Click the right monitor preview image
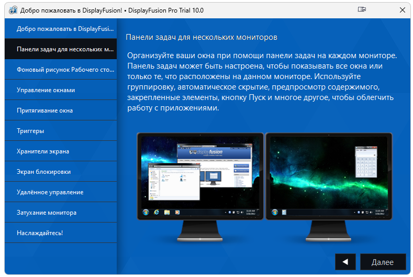413x277 pixels. 329,187
